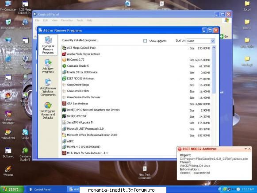Image resolution: width=257 pixels, height=193 pixels.
Task: Select the GameDesire-Poker entry
Action: point(136,91)
